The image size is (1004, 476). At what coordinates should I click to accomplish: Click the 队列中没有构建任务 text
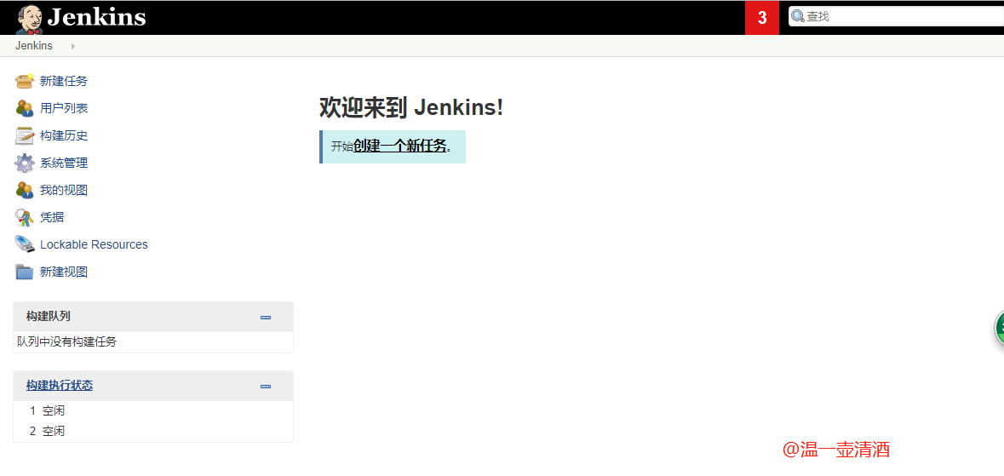pyautogui.click(x=67, y=341)
